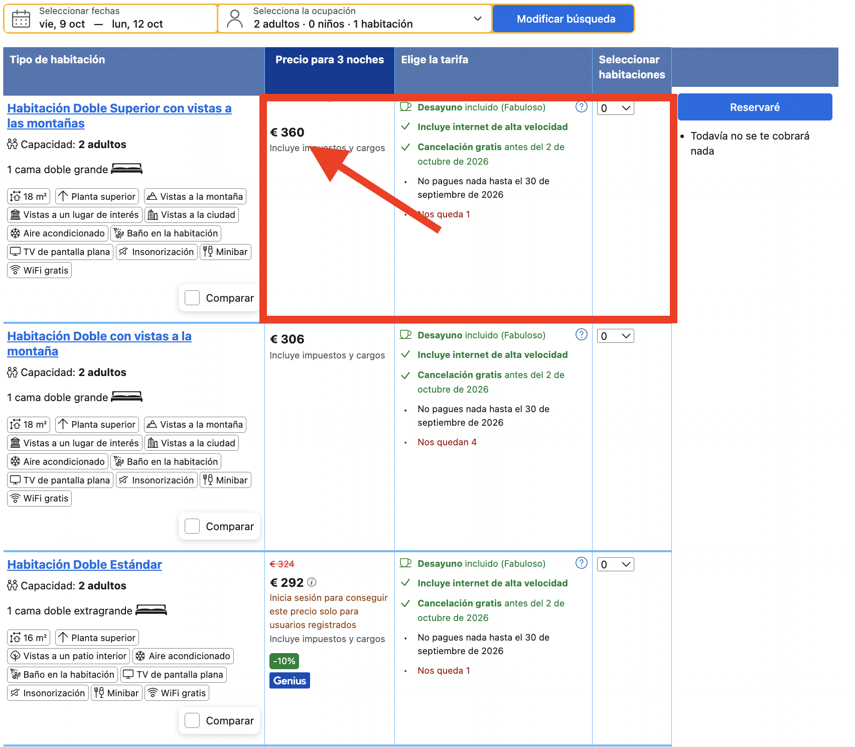
Task: Click the Reservaré button
Action: pyautogui.click(x=755, y=107)
